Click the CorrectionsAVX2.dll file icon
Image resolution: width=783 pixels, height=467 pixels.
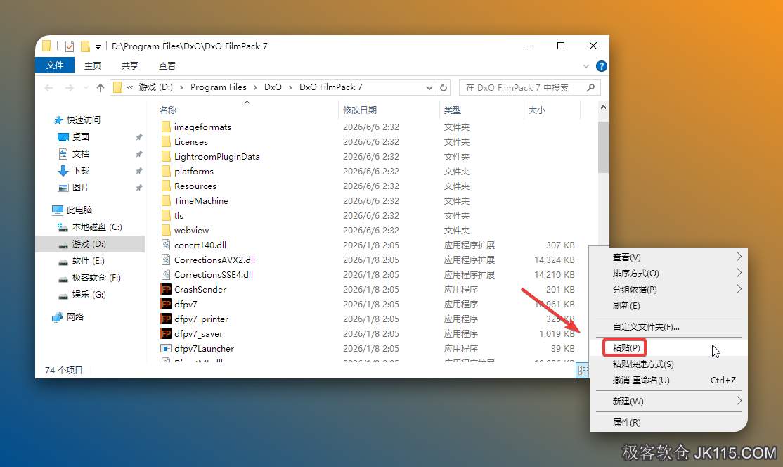click(x=166, y=260)
